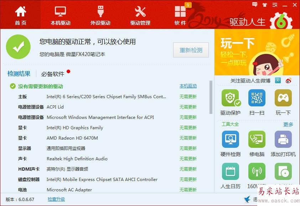300x206 pixels.
Task: Click the driver list scrollbar
Action: click(211, 97)
